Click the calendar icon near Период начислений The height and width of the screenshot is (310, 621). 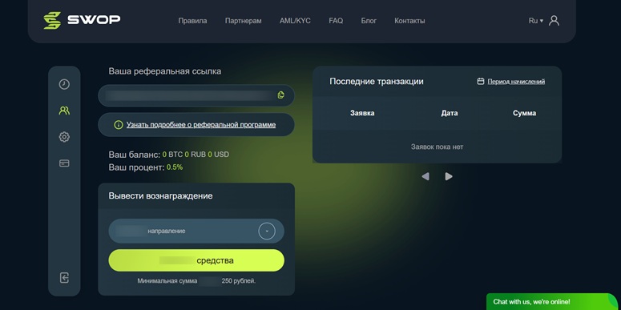click(x=481, y=81)
